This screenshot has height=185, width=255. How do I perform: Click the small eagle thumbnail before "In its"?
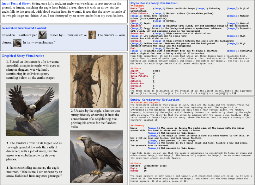pos(17,43)
